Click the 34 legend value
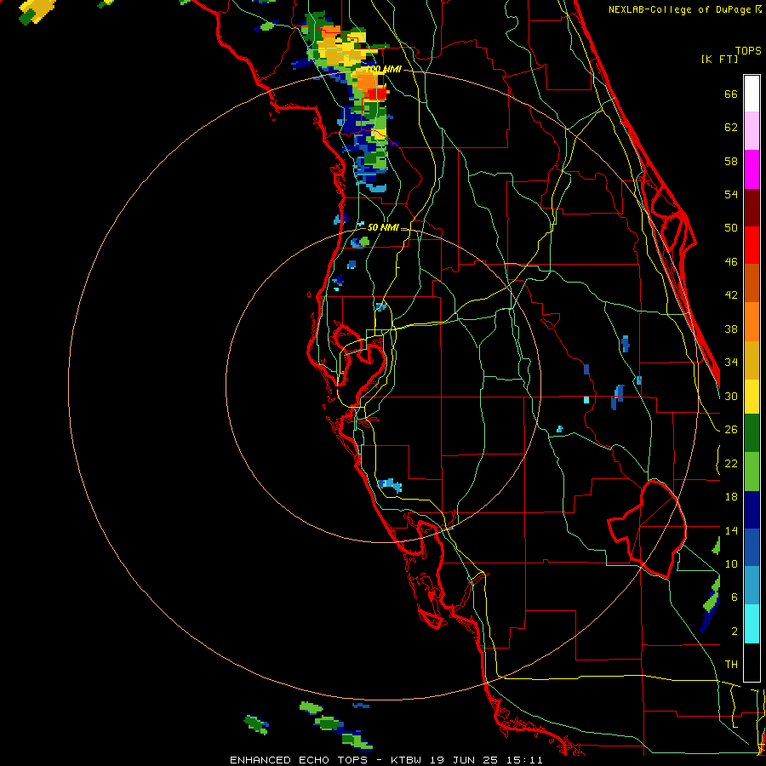This screenshot has width=766, height=766. [731, 363]
